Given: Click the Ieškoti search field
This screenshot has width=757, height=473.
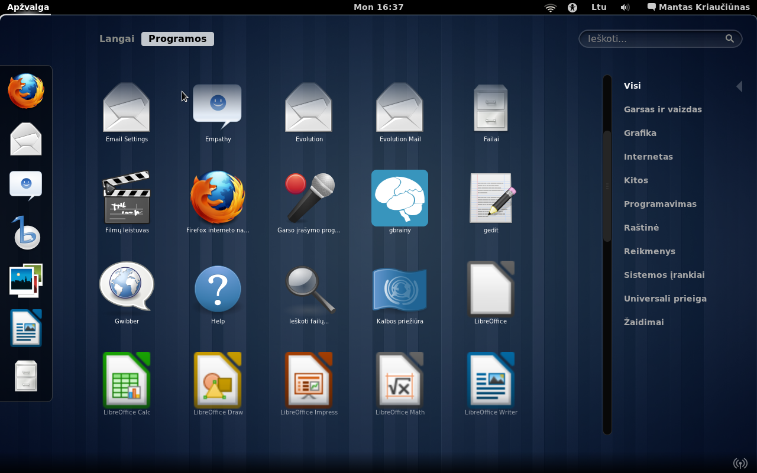Looking at the screenshot, I should point(654,39).
